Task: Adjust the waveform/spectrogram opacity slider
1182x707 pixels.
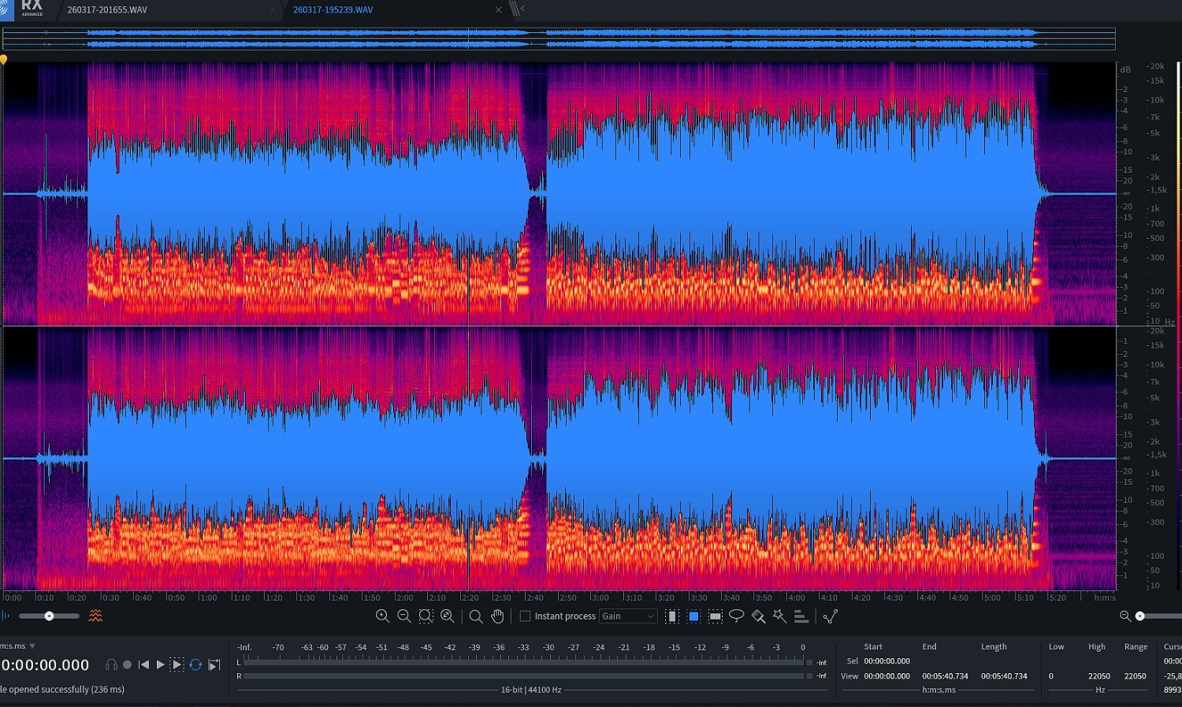Action: coord(49,616)
